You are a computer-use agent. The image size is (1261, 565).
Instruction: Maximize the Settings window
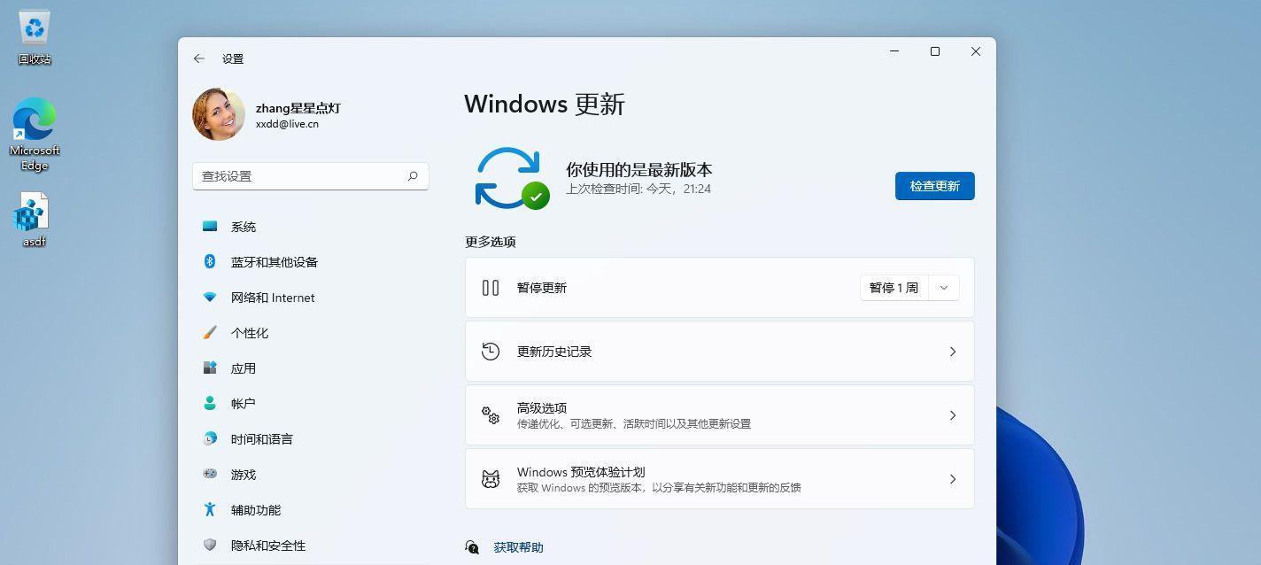[x=935, y=51]
